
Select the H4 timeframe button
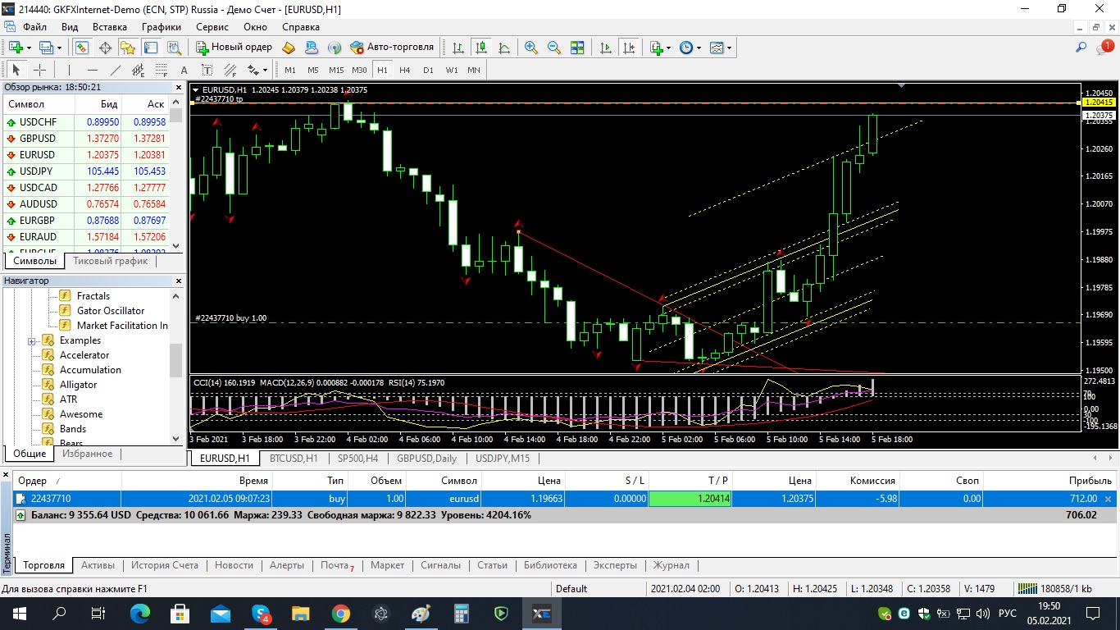[405, 70]
